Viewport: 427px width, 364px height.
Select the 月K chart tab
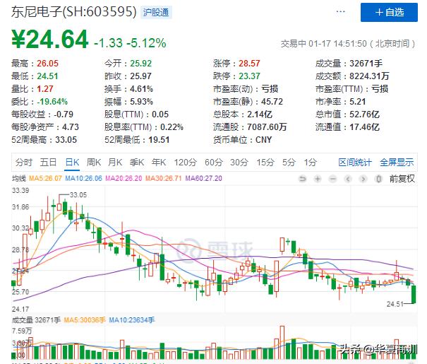[x=115, y=163]
